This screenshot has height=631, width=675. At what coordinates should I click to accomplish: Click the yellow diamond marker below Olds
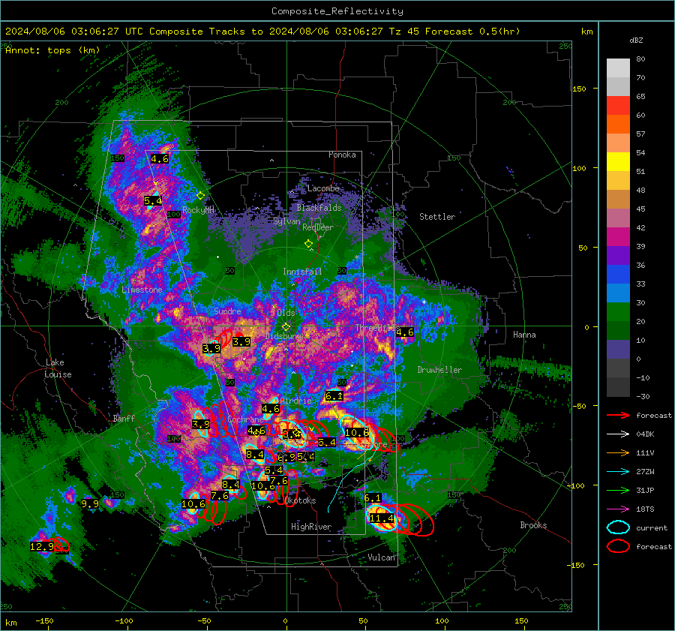tap(286, 327)
